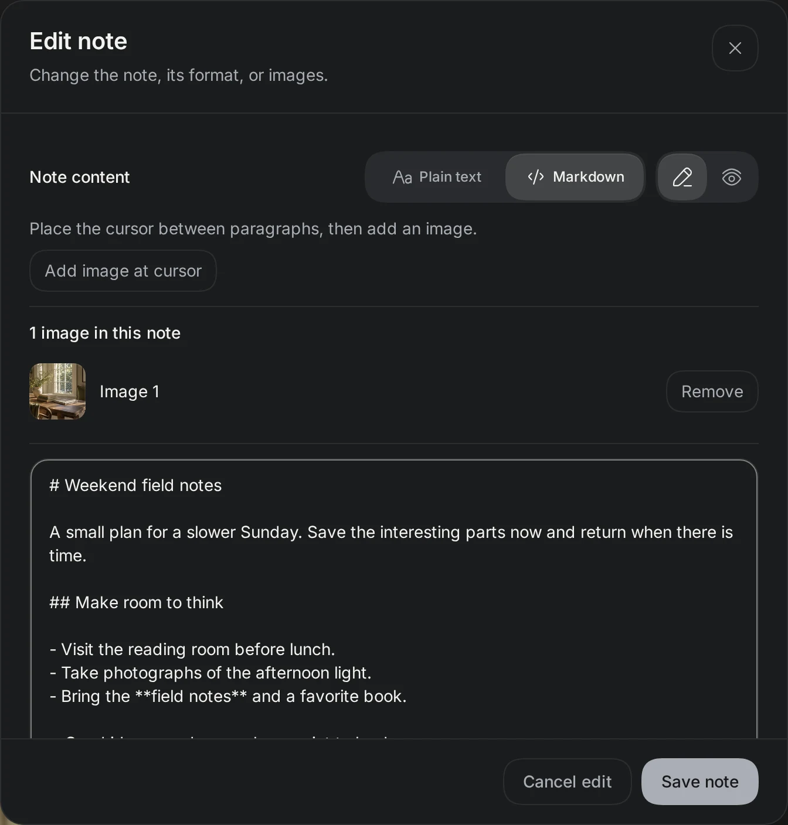This screenshot has height=825, width=788.
Task: Click the '1 image in this note' text
Action: point(105,333)
